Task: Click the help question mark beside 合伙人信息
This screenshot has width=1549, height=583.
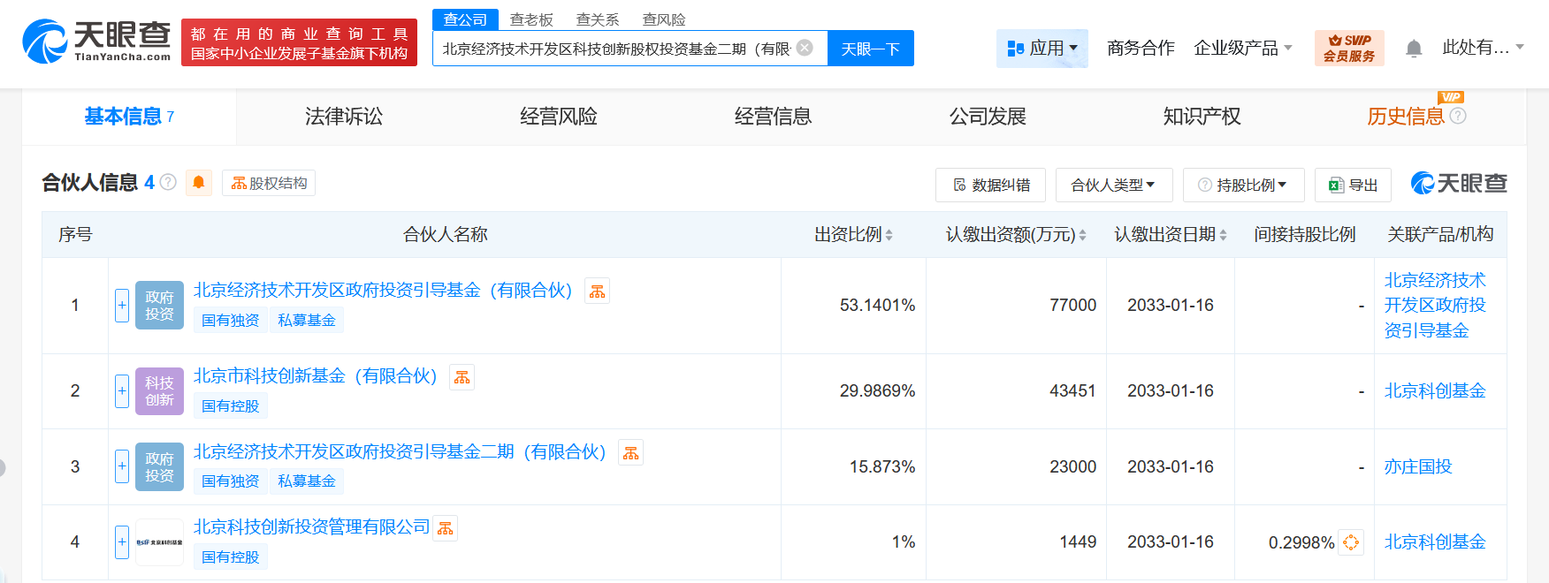Action: [x=168, y=183]
